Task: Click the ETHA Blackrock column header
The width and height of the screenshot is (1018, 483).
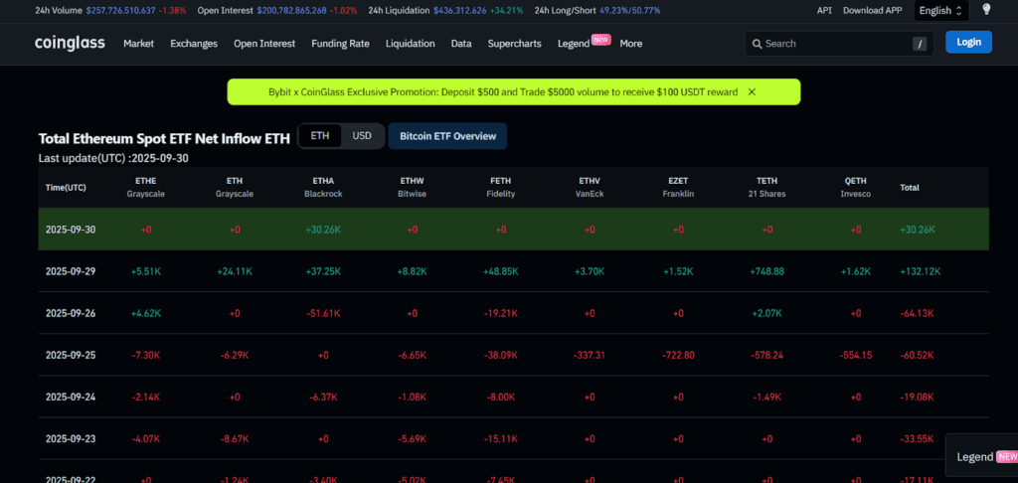Action: click(323, 187)
